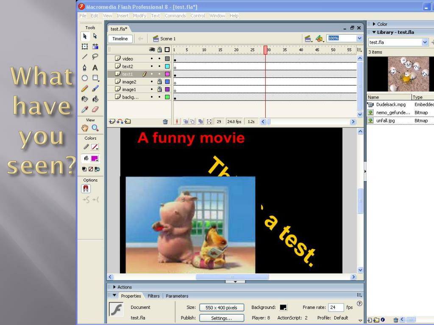The width and height of the screenshot is (434, 325).
Task: Open the Commands menu
Action: click(175, 16)
